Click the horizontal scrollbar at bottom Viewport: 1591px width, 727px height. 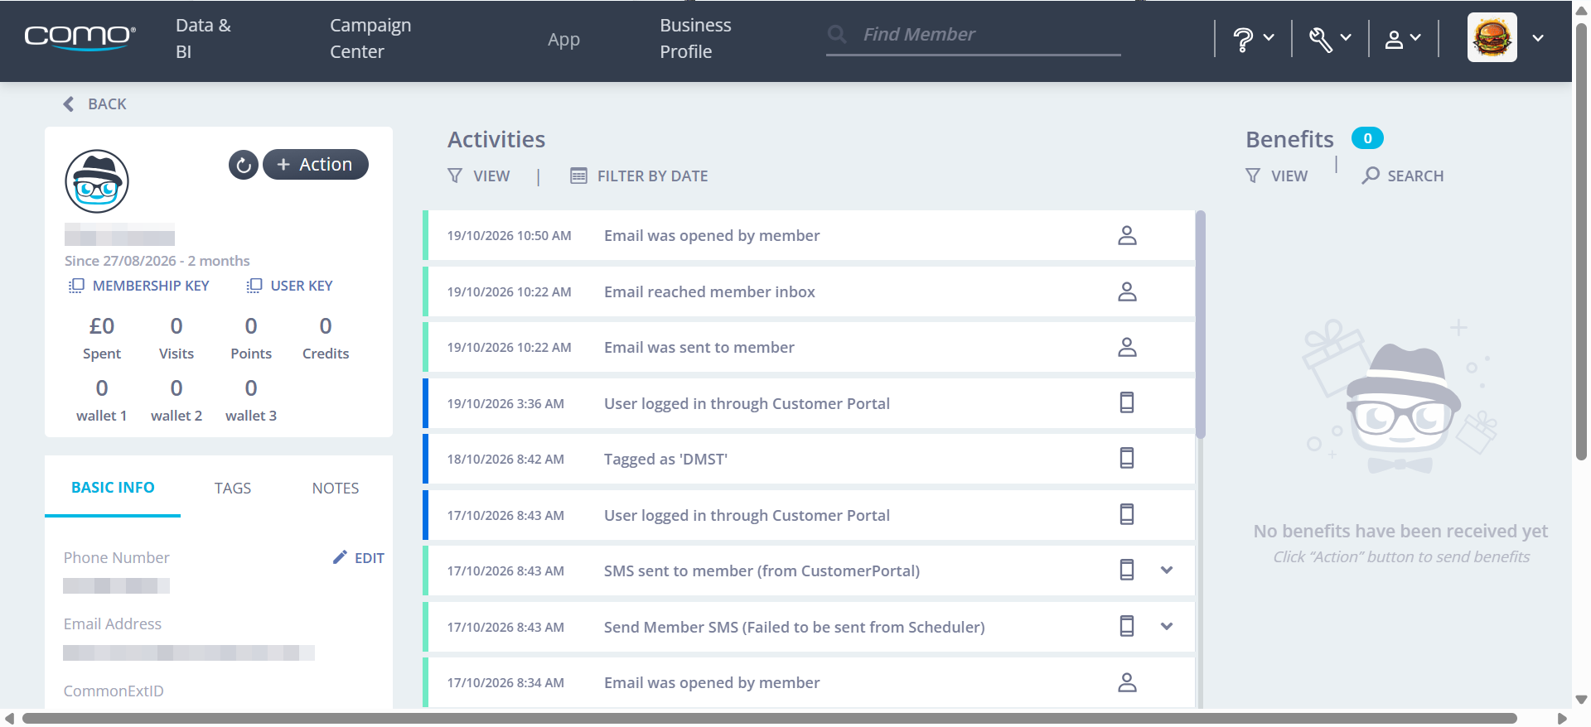click(769, 718)
